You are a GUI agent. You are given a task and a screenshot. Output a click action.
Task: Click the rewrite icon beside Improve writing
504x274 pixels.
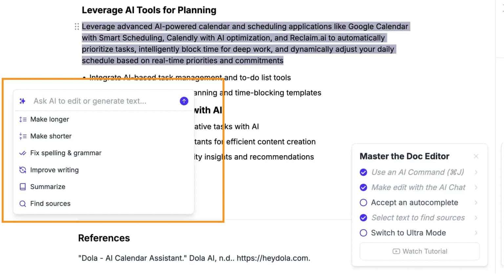(23, 170)
